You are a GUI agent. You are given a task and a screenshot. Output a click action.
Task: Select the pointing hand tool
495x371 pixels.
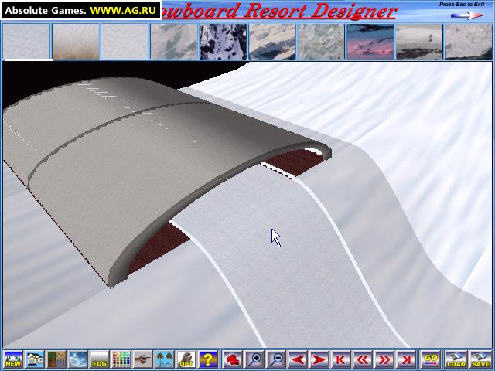142,359
